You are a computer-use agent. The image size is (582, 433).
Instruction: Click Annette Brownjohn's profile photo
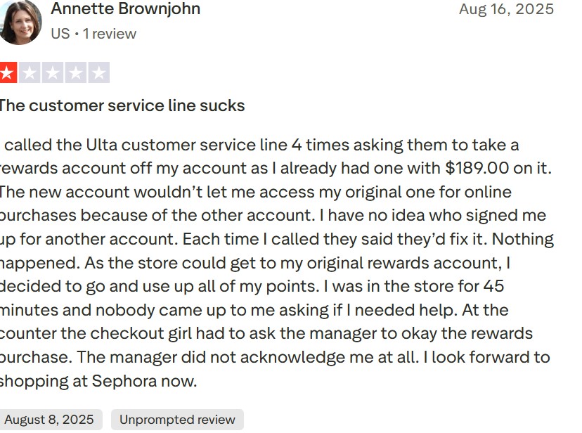point(19,22)
